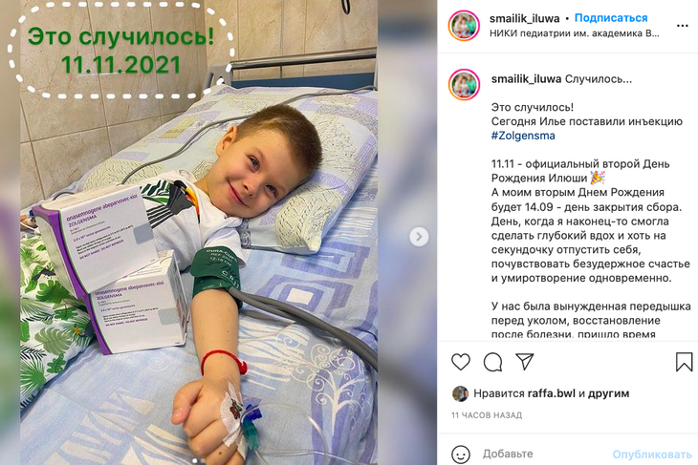The image size is (698, 465).
Task: Open comments via speech bubble icon
Action: [x=492, y=362]
